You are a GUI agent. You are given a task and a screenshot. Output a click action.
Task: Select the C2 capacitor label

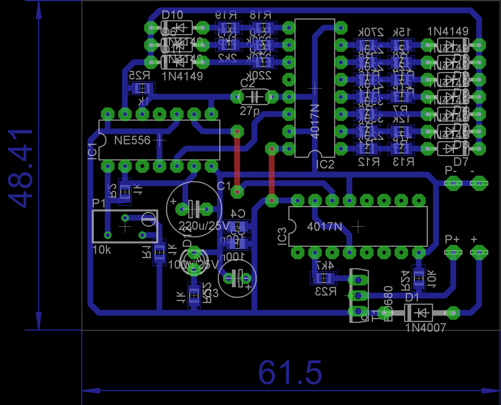248,83
